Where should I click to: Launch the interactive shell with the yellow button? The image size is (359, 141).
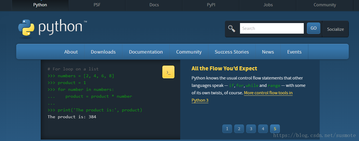pos(168,72)
